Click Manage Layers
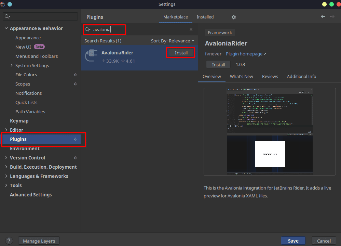The width and height of the screenshot is (341, 246). point(39,241)
